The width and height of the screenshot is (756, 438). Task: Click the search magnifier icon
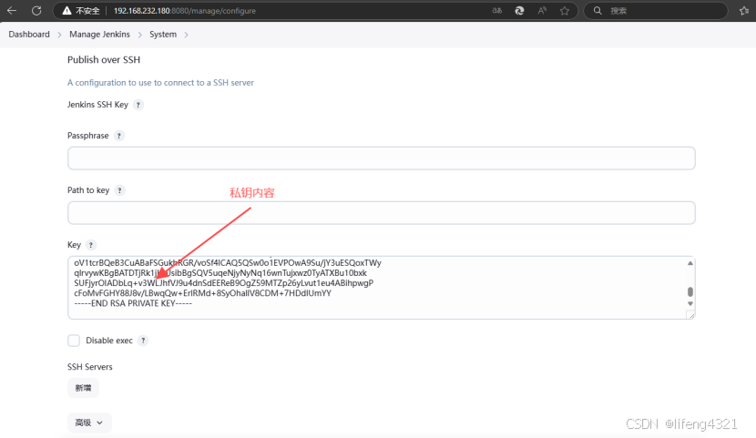point(598,10)
